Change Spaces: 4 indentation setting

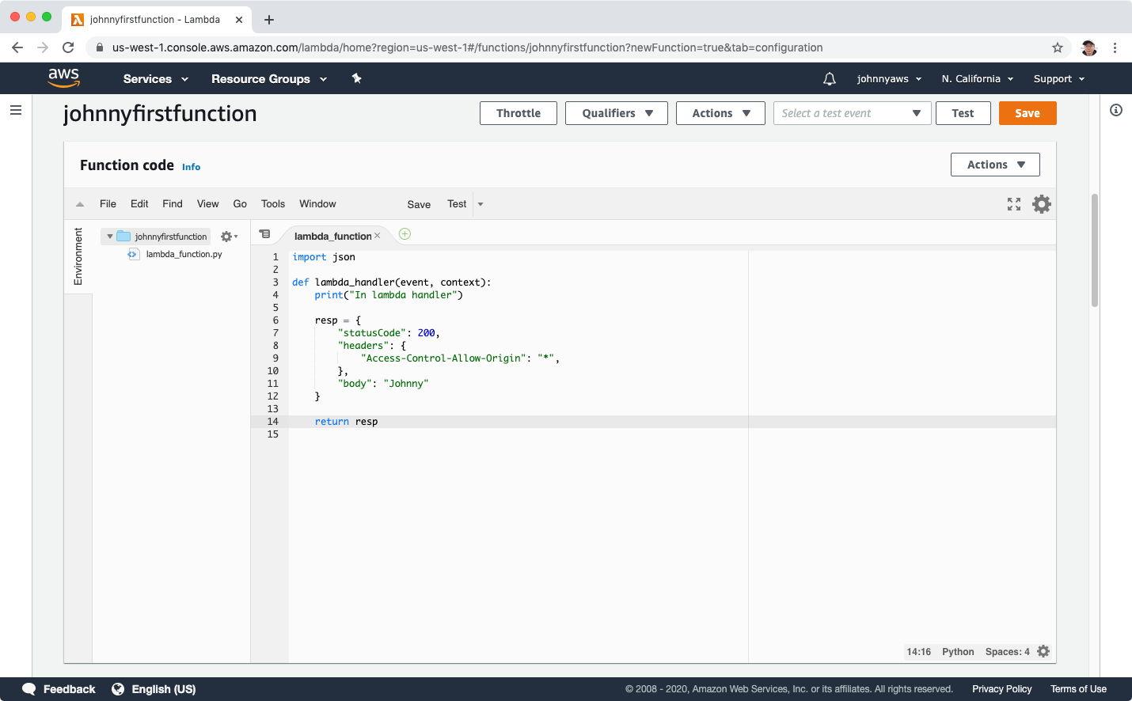click(1007, 652)
